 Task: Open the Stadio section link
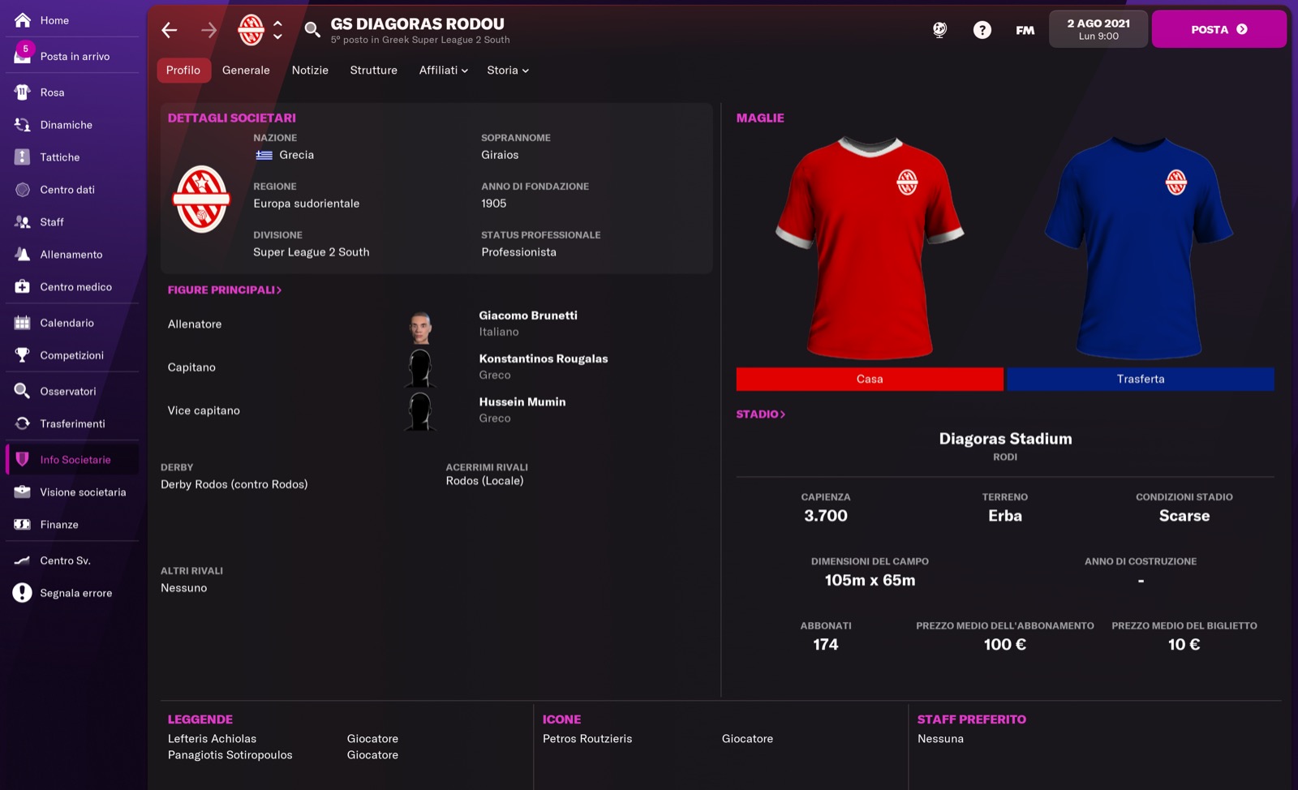tap(760, 414)
